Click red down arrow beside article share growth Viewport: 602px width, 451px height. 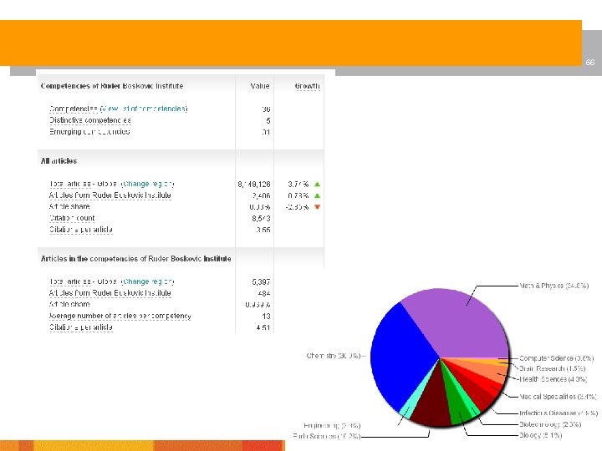(x=317, y=207)
